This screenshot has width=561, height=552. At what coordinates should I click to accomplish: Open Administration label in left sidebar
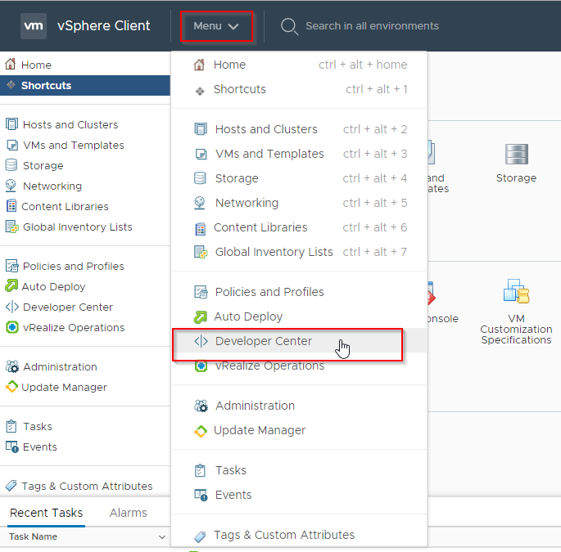(60, 366)
